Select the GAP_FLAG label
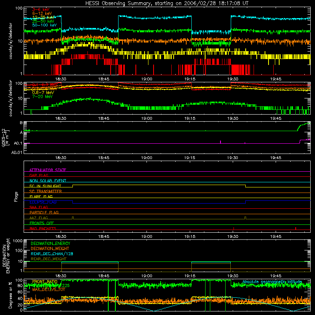 pos(39,175)
